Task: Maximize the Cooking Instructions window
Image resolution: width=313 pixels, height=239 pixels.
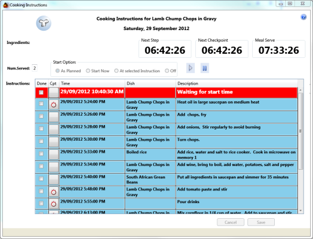Action: [290, 4]
